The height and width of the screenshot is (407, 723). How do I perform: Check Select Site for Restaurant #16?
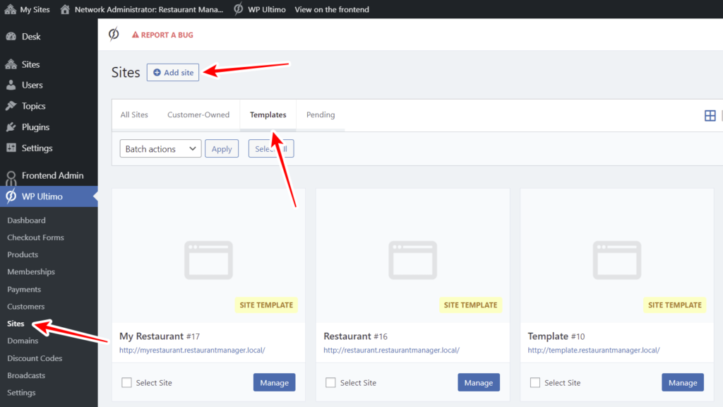(x=330, y=382)
